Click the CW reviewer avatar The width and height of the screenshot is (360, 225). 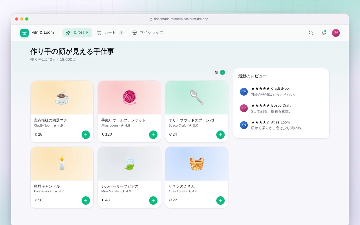click(244, 91)
